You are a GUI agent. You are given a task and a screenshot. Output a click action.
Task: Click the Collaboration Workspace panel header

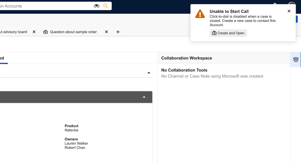187,58
